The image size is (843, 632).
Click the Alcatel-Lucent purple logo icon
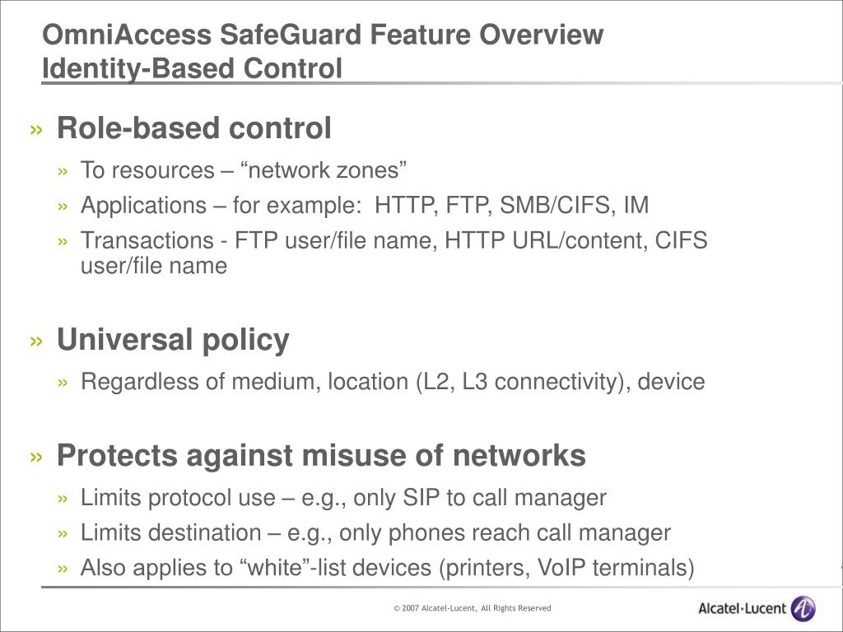[803, 608]
